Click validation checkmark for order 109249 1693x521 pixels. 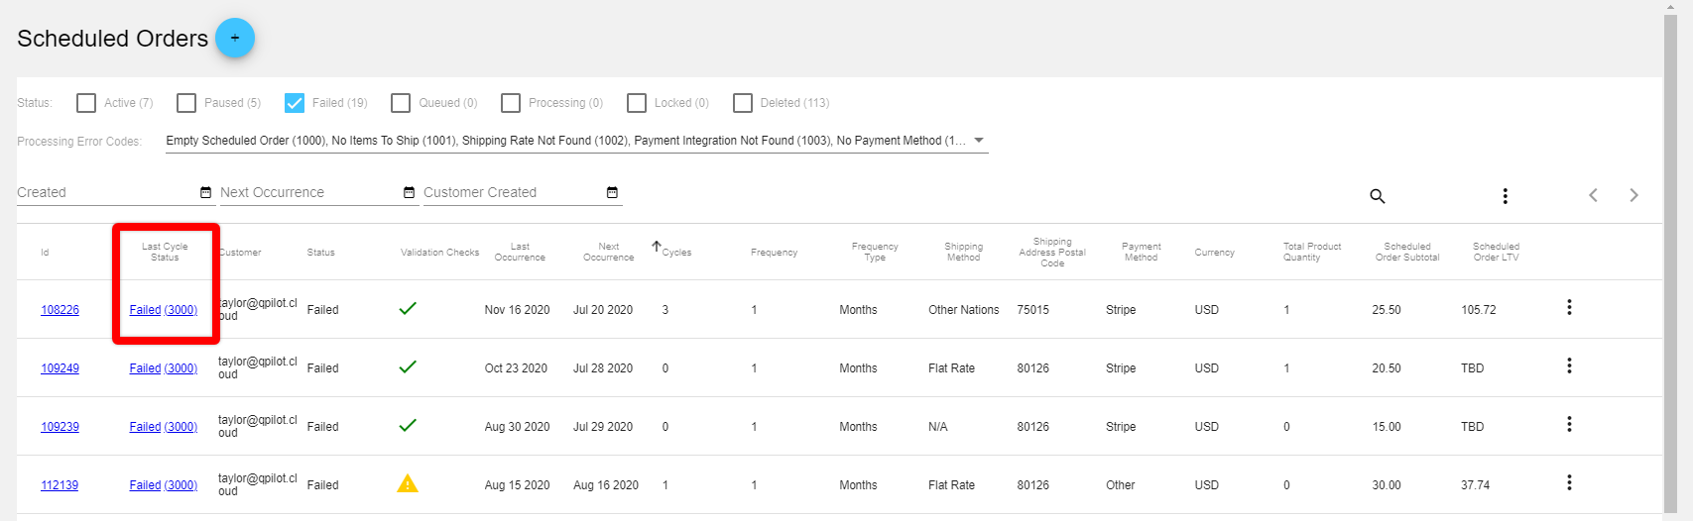click(408, 366)
